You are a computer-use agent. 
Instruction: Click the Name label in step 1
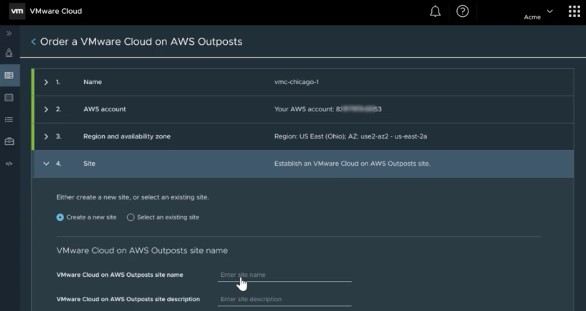tap(93, 82)
